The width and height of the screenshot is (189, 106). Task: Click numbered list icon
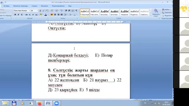tap(56, 11)
